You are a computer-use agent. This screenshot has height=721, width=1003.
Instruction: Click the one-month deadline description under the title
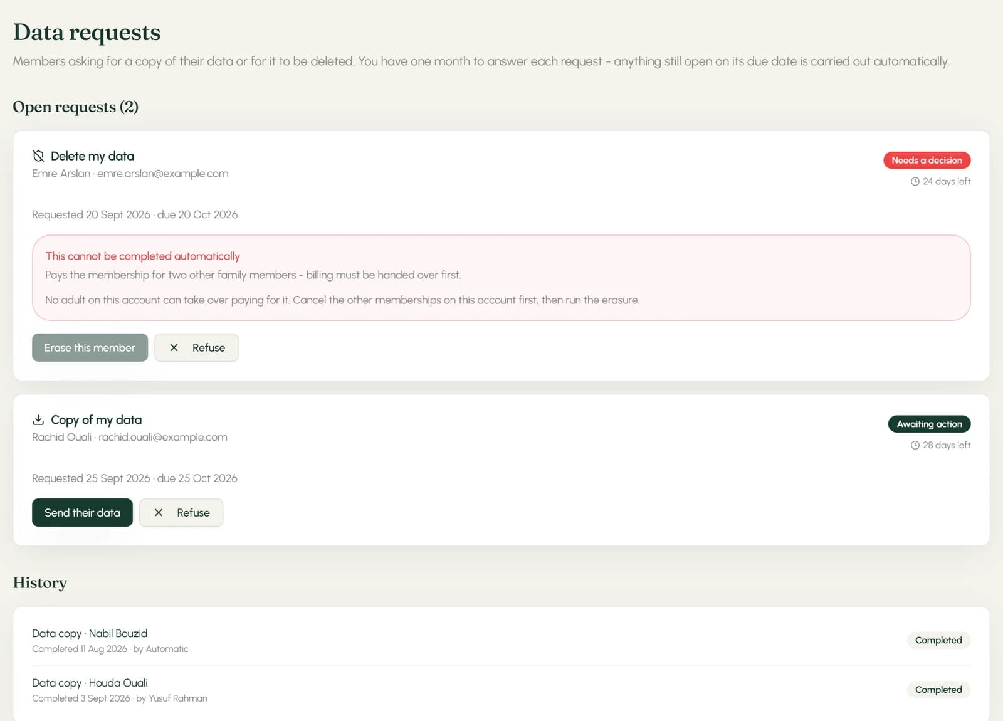(x=481, y=61)
